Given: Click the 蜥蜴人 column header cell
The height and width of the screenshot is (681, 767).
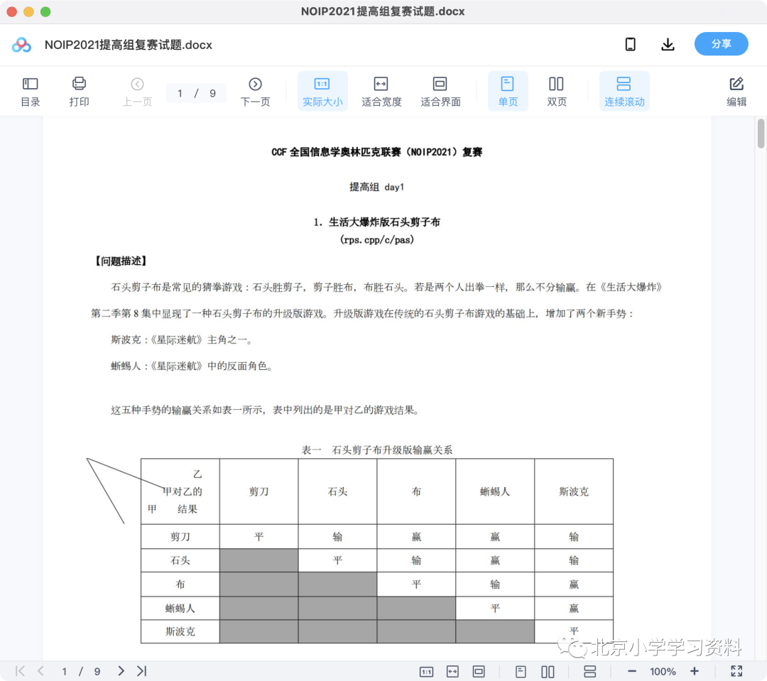Looking at the screenshot, I should [495, 491].
